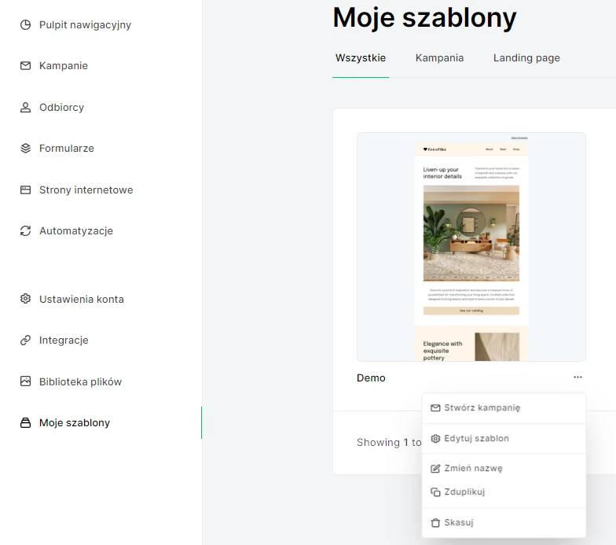The image size is (616, 545).
Task: Open the three-dot menu for Demo template
Action: coord(577,378)
